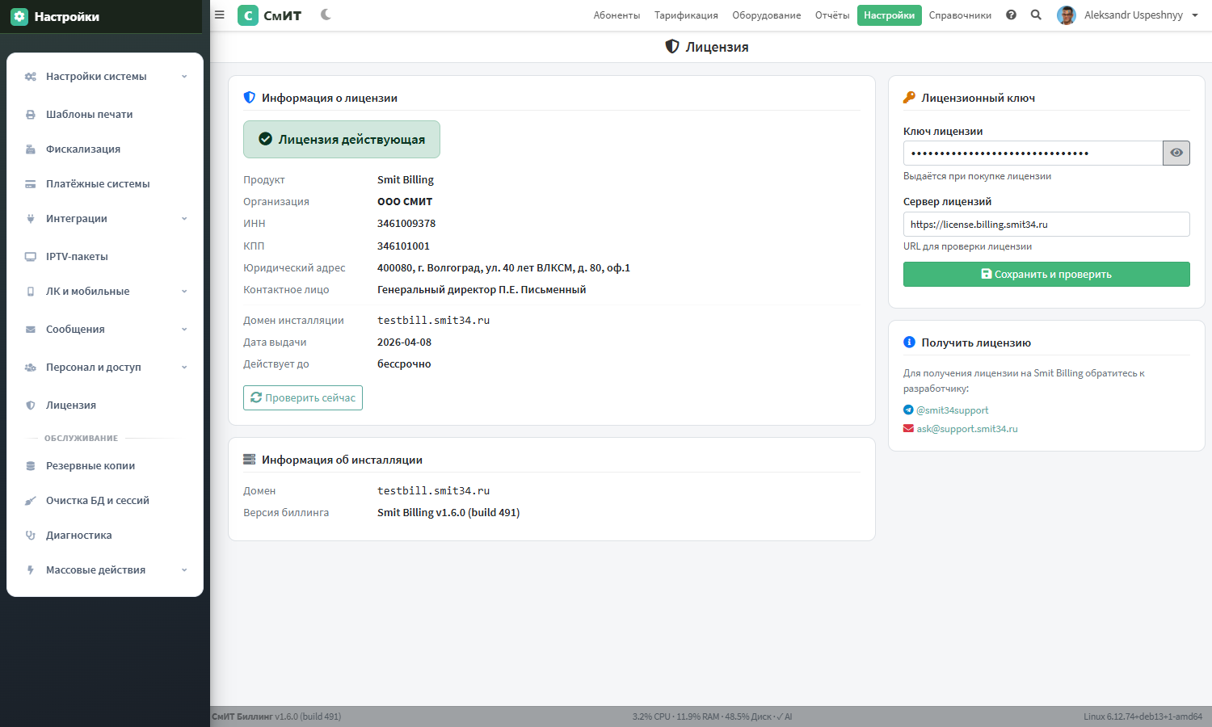Select the Настройки menu tab
Viewport: 1212px width, 727px height.
pos(890,15)
